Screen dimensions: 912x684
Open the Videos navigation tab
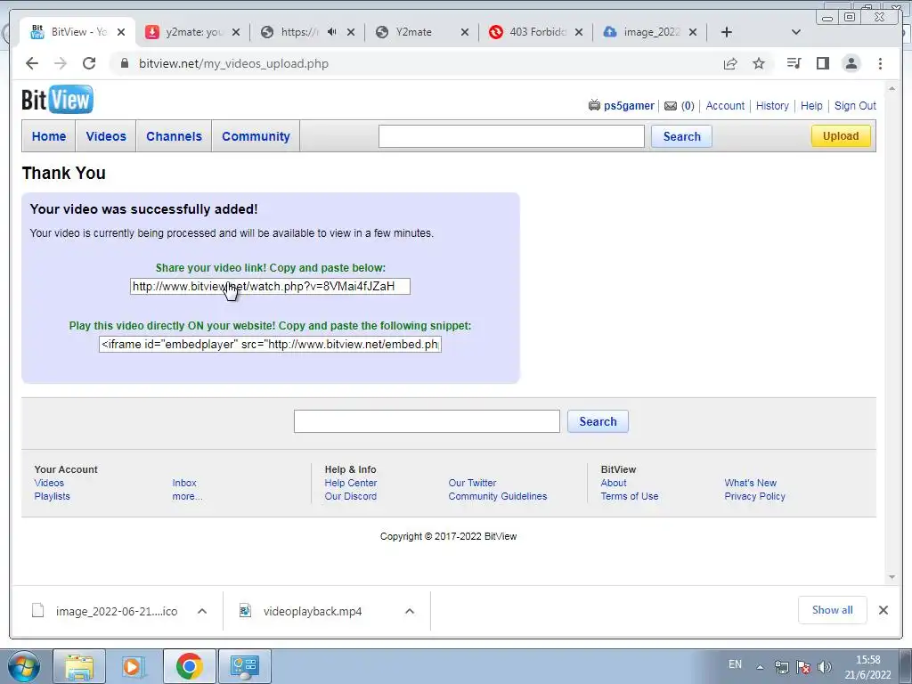(x=106, y=136)
